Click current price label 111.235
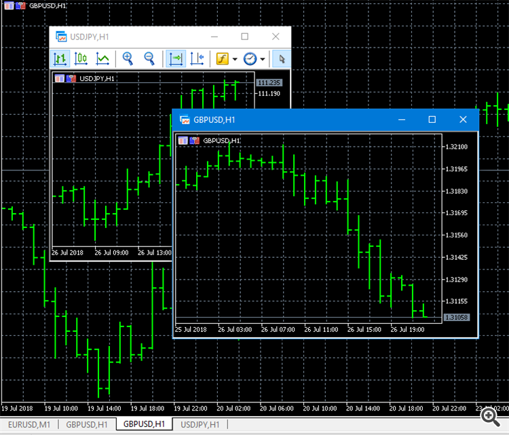Image resolution: width=509 pixels, height=435 pixels. [x=269, y=83]
